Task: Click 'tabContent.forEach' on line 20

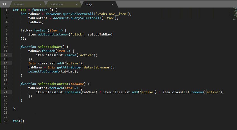Action: tap(45, 88)
